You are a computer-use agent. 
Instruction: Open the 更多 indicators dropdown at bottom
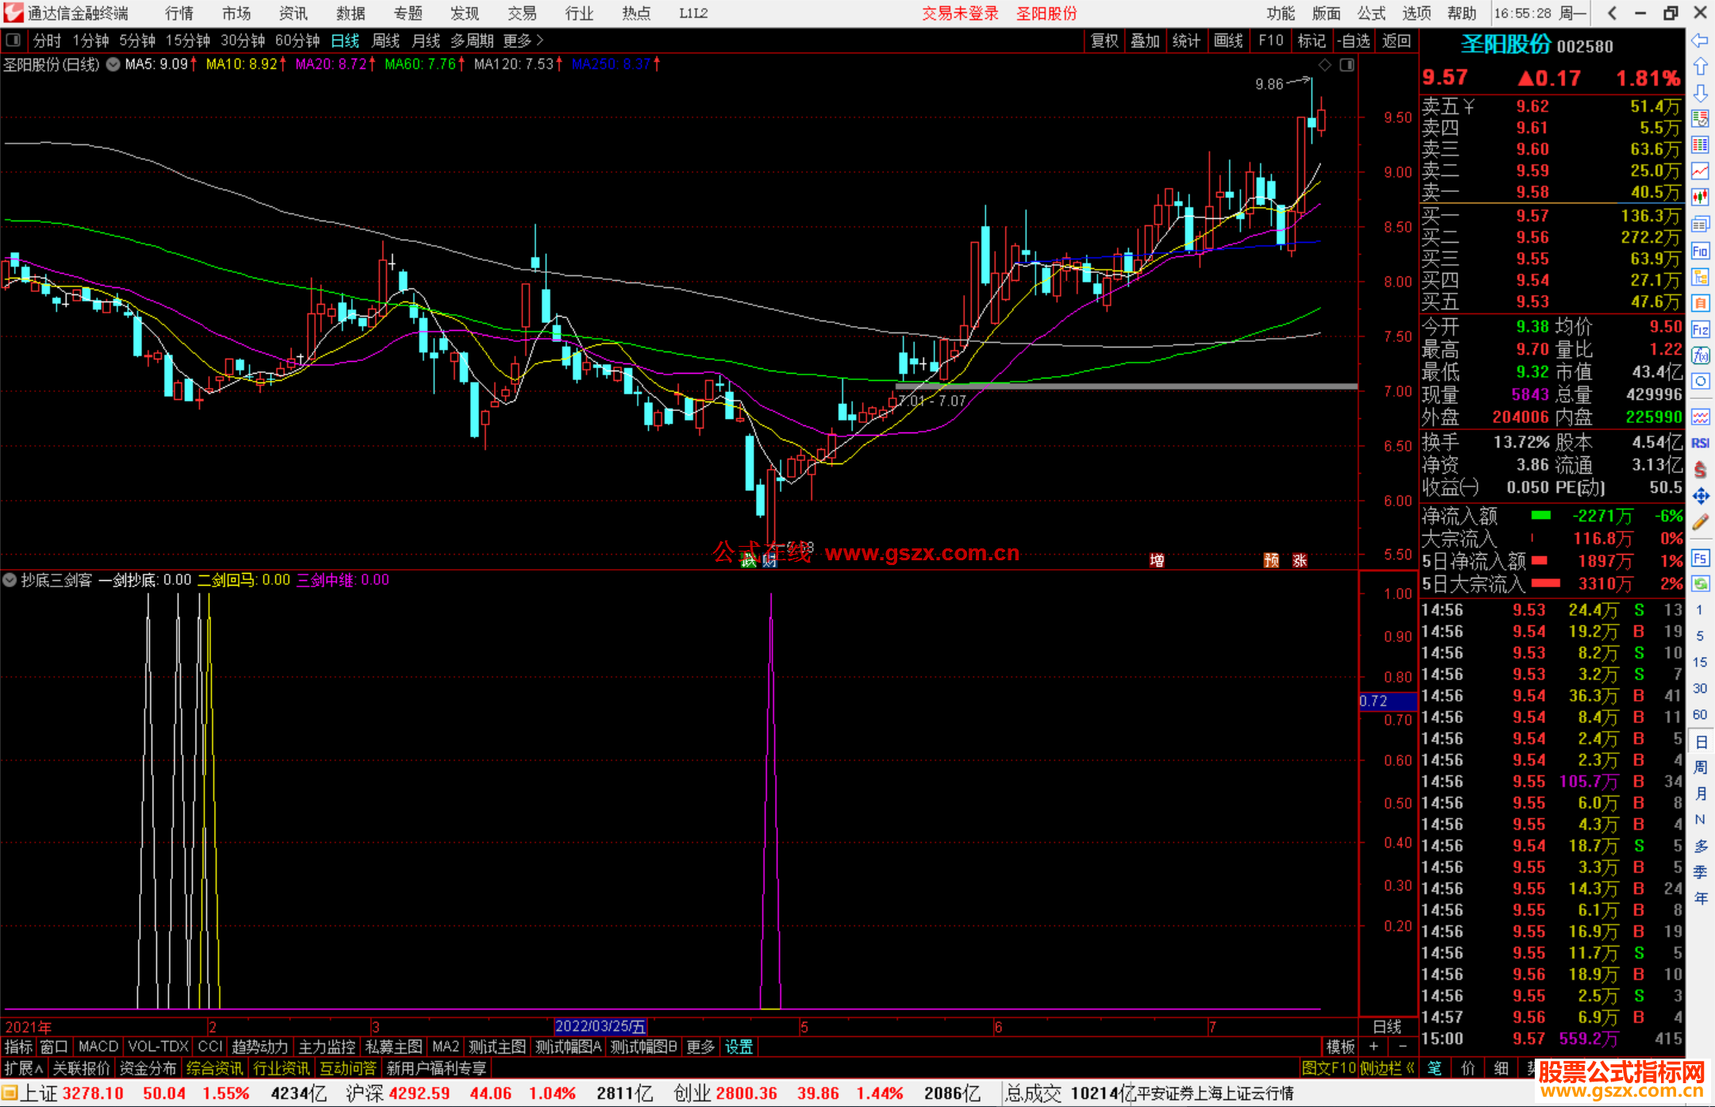coord(700,1047)
